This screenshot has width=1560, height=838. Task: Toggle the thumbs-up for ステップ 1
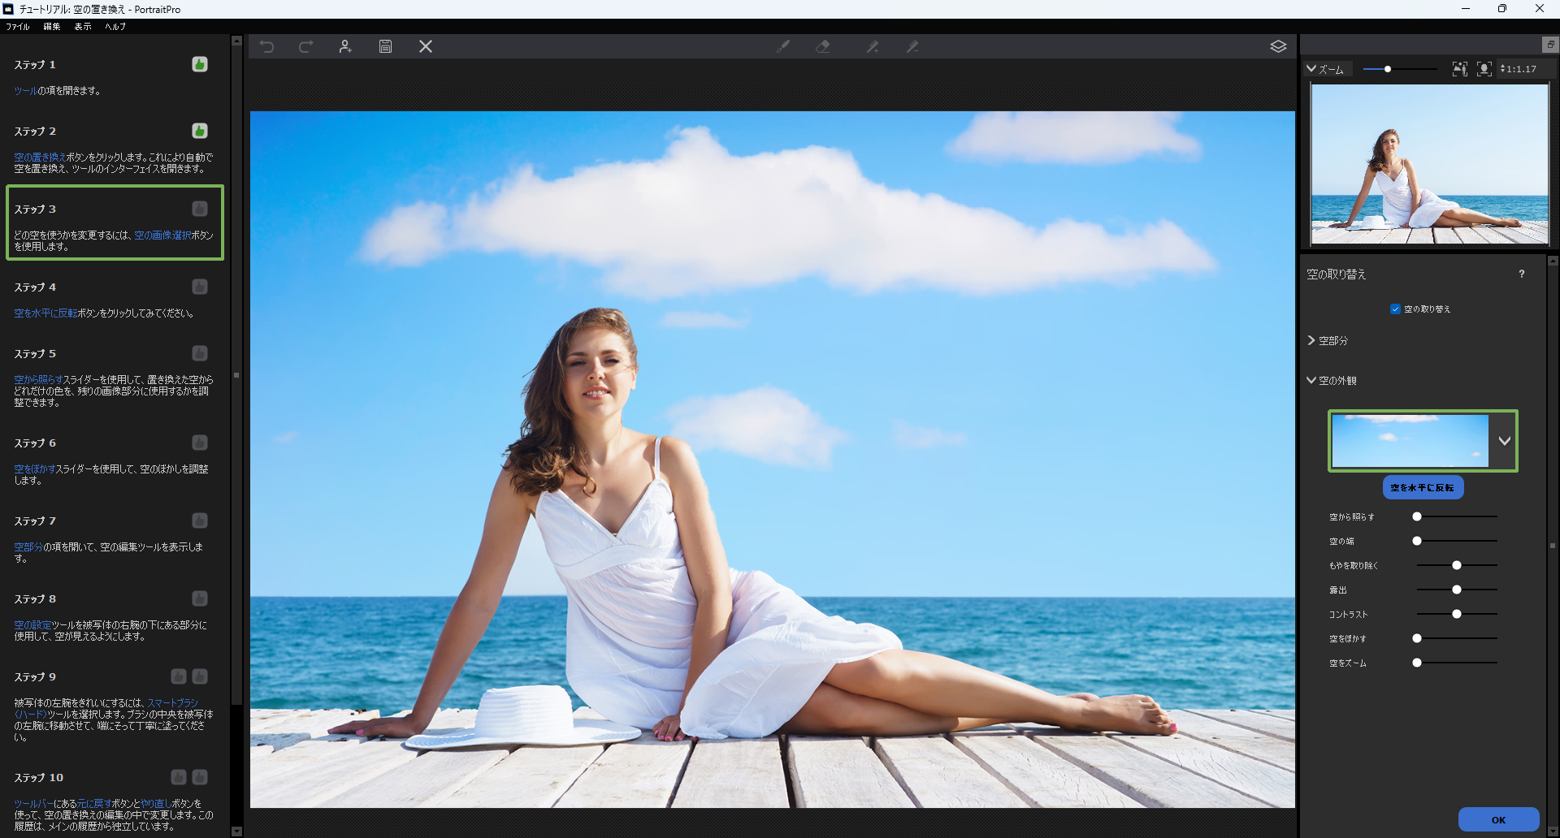199,64
